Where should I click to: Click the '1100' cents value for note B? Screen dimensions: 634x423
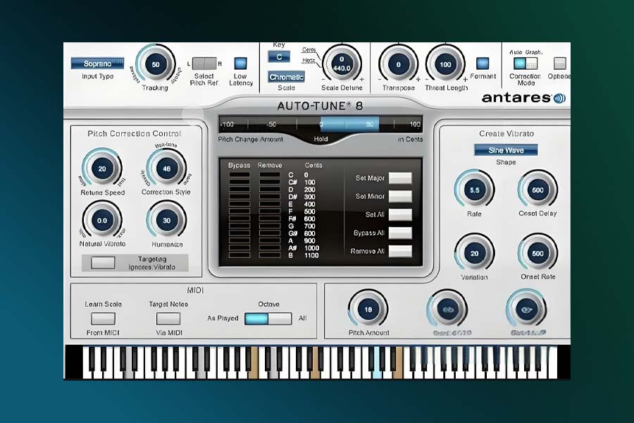[x=311, y=255]
